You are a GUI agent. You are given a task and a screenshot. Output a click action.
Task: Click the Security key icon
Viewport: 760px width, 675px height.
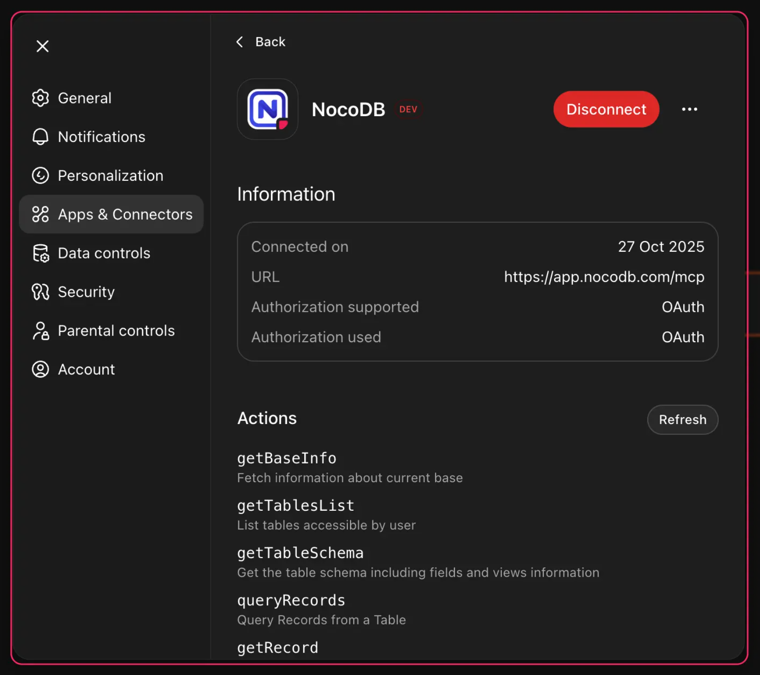40,292
